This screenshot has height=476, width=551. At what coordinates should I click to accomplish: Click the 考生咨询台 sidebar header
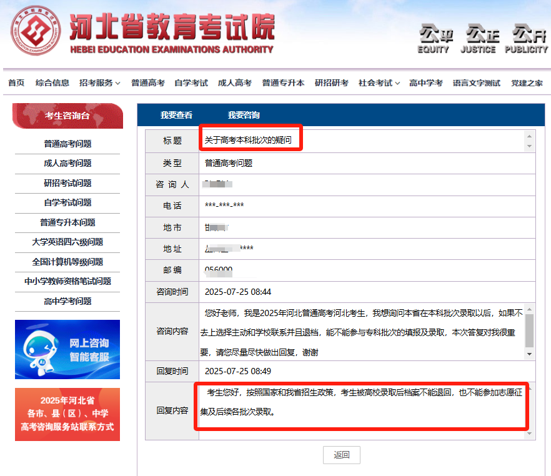pos(67,116)
